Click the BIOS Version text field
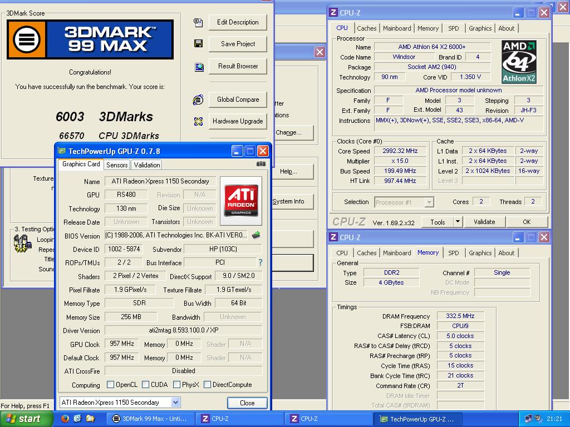 [x=176, y=235]
